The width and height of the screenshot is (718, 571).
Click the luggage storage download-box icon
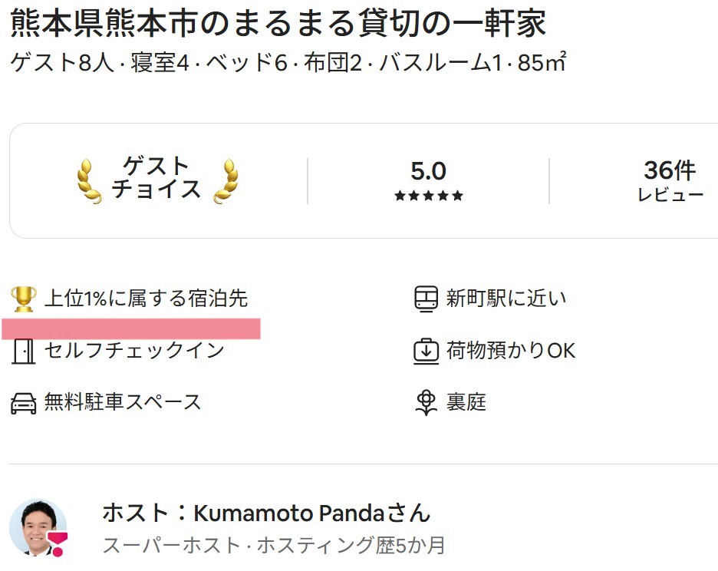coord(426,351)
